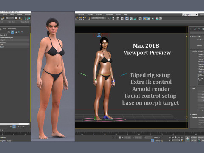Open the Group menu in the left window

click(x=5, y=15)
